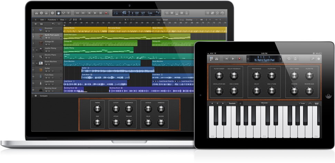Open the View menu in tracks area
Image resolution: width=335 pixels, height=163 pixels.
click(x=62, y=20)
